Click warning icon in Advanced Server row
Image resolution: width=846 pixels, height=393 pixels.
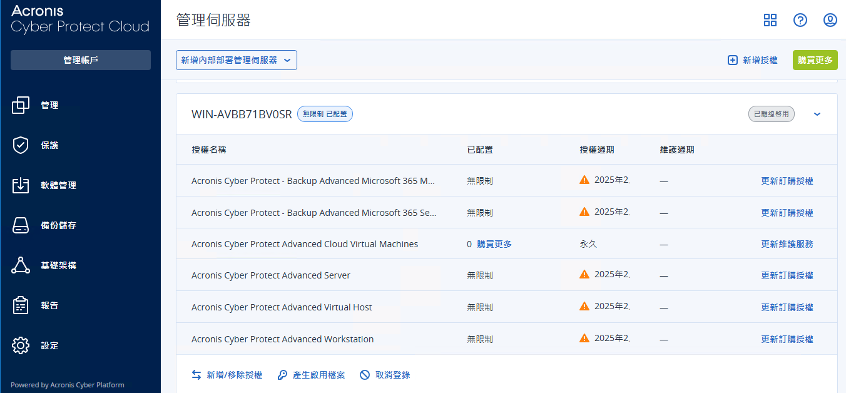coord(584,275)
